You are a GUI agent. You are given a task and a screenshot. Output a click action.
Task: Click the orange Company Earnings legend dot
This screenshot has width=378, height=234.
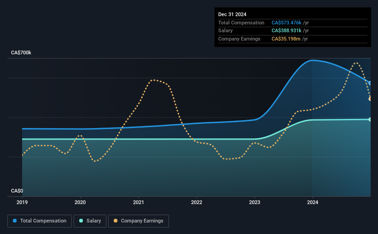(x=116, y=221)
